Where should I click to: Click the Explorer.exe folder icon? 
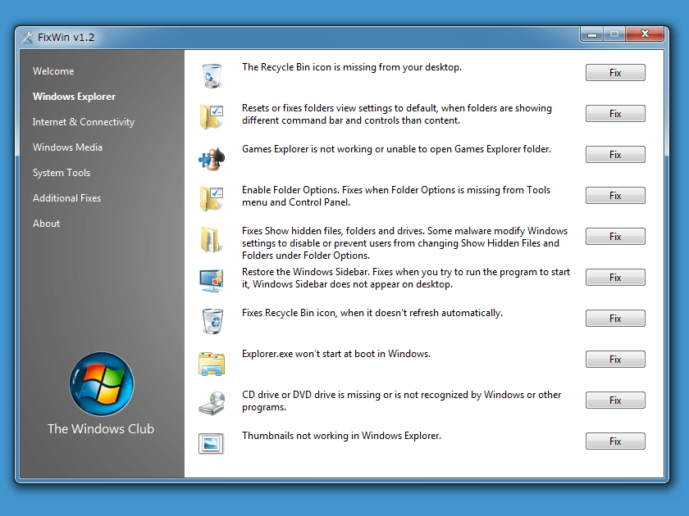pos(212,364)
